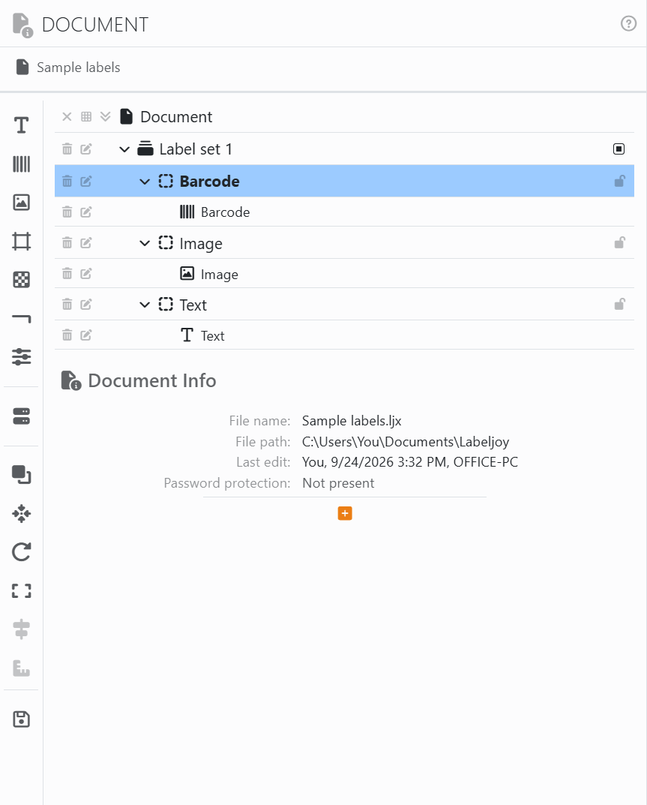
Task: Edit the Image element child row
Action: [86, 274]
